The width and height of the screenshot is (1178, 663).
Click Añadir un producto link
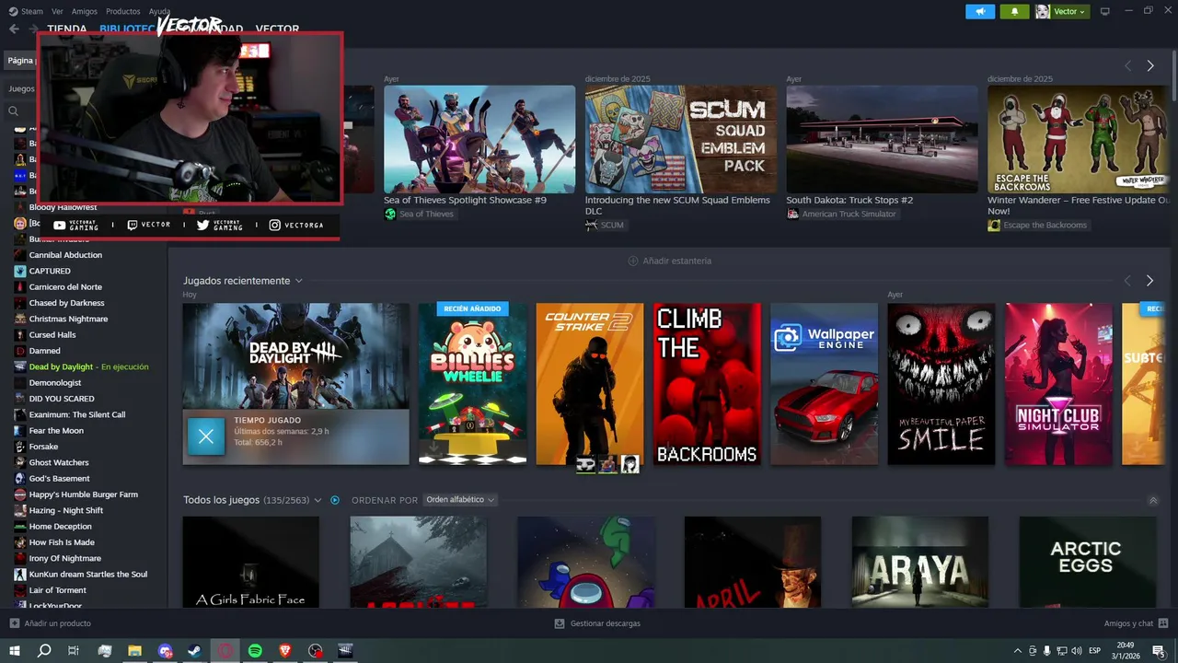coord(57,623)
